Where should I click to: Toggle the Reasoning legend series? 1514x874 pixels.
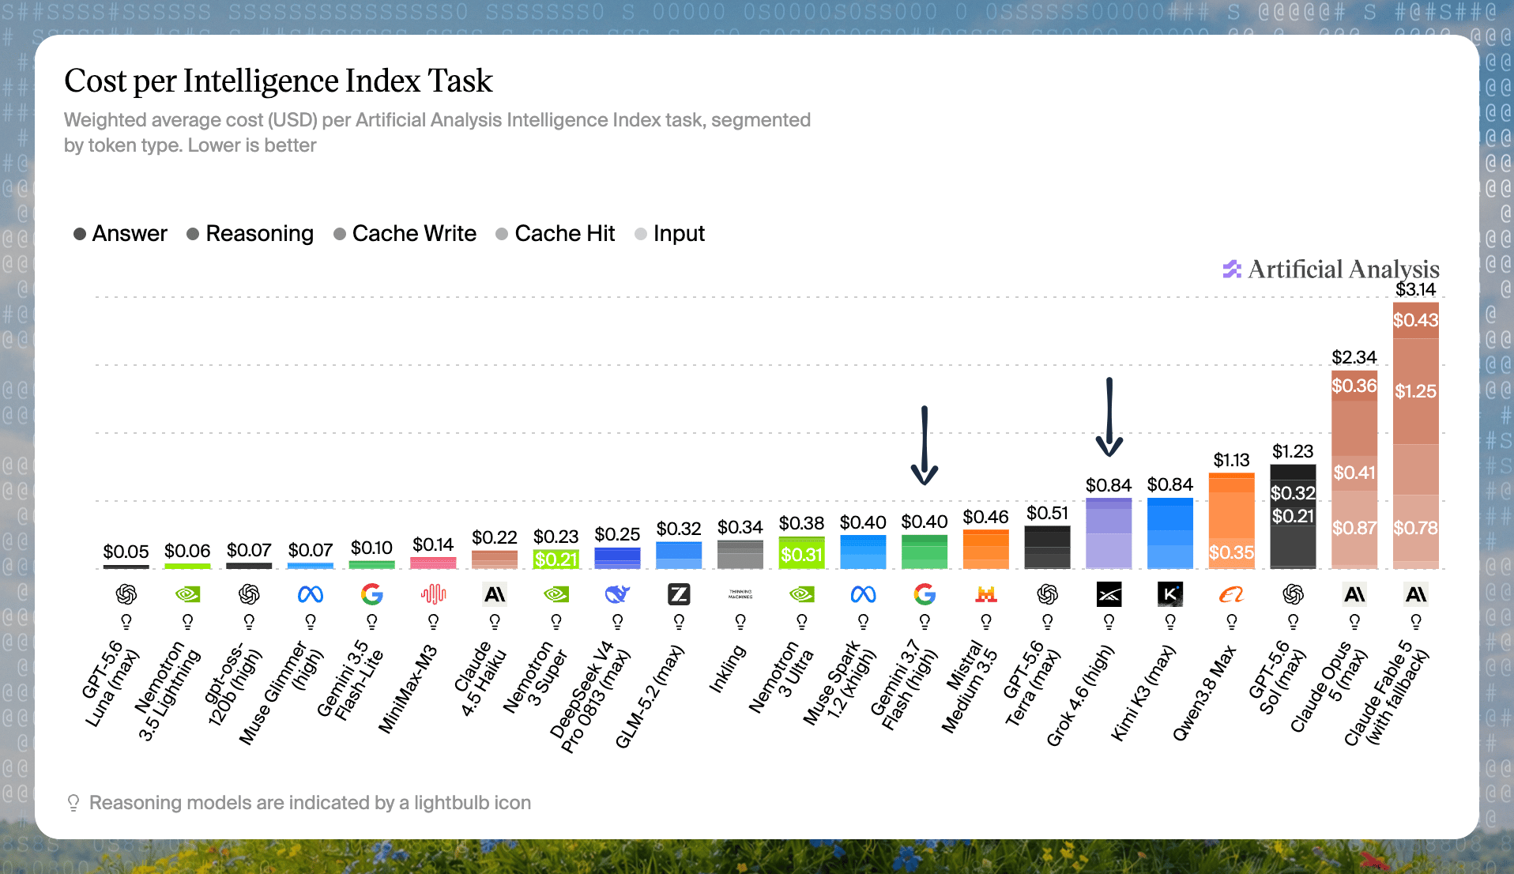coord(250,234)
